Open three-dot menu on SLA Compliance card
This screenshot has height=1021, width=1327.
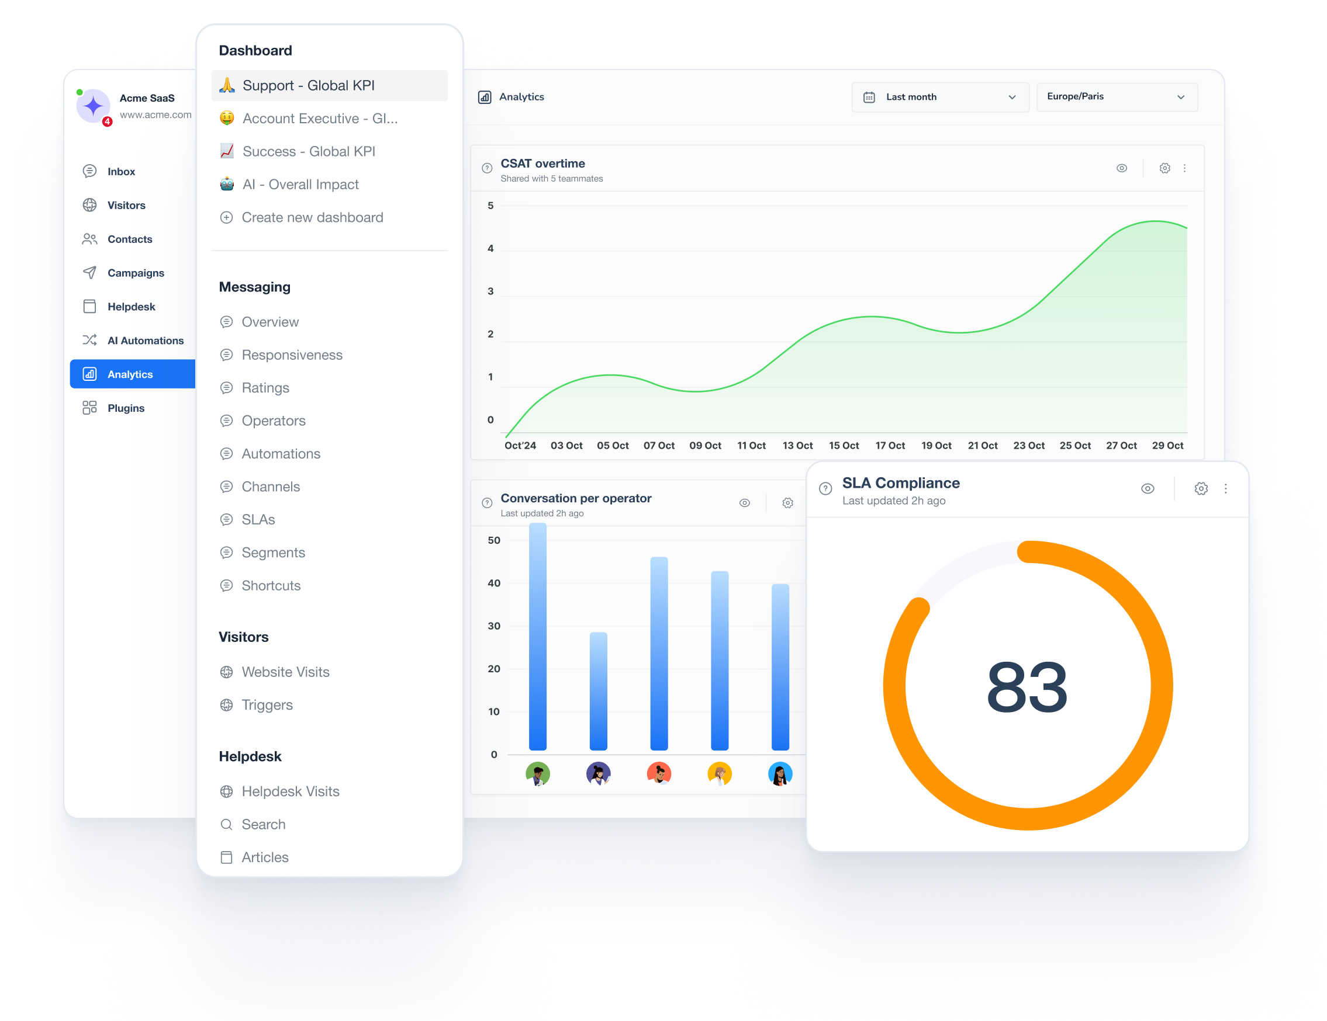1226,488
